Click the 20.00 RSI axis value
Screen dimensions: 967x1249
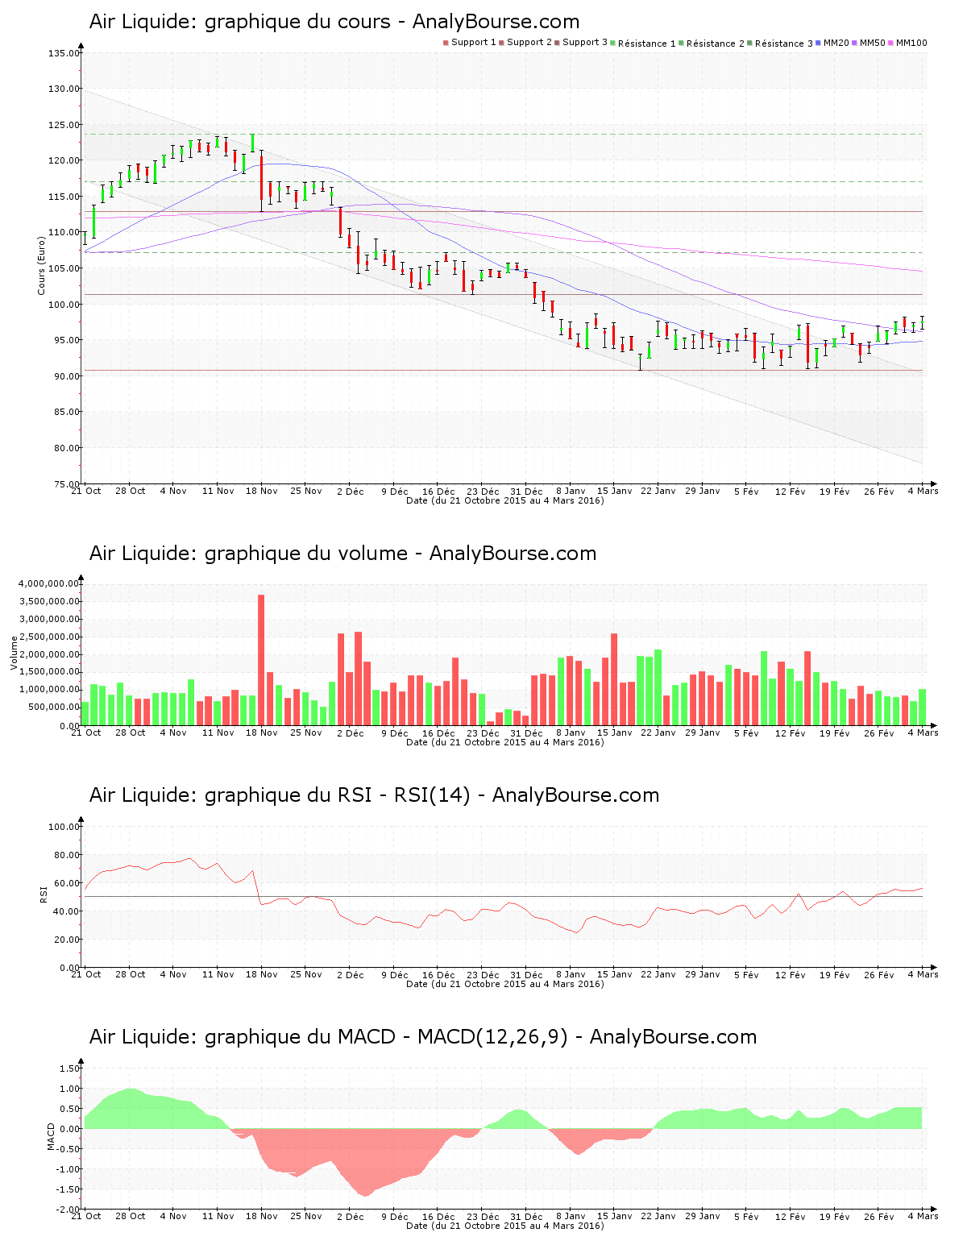[x=66, y=940]
